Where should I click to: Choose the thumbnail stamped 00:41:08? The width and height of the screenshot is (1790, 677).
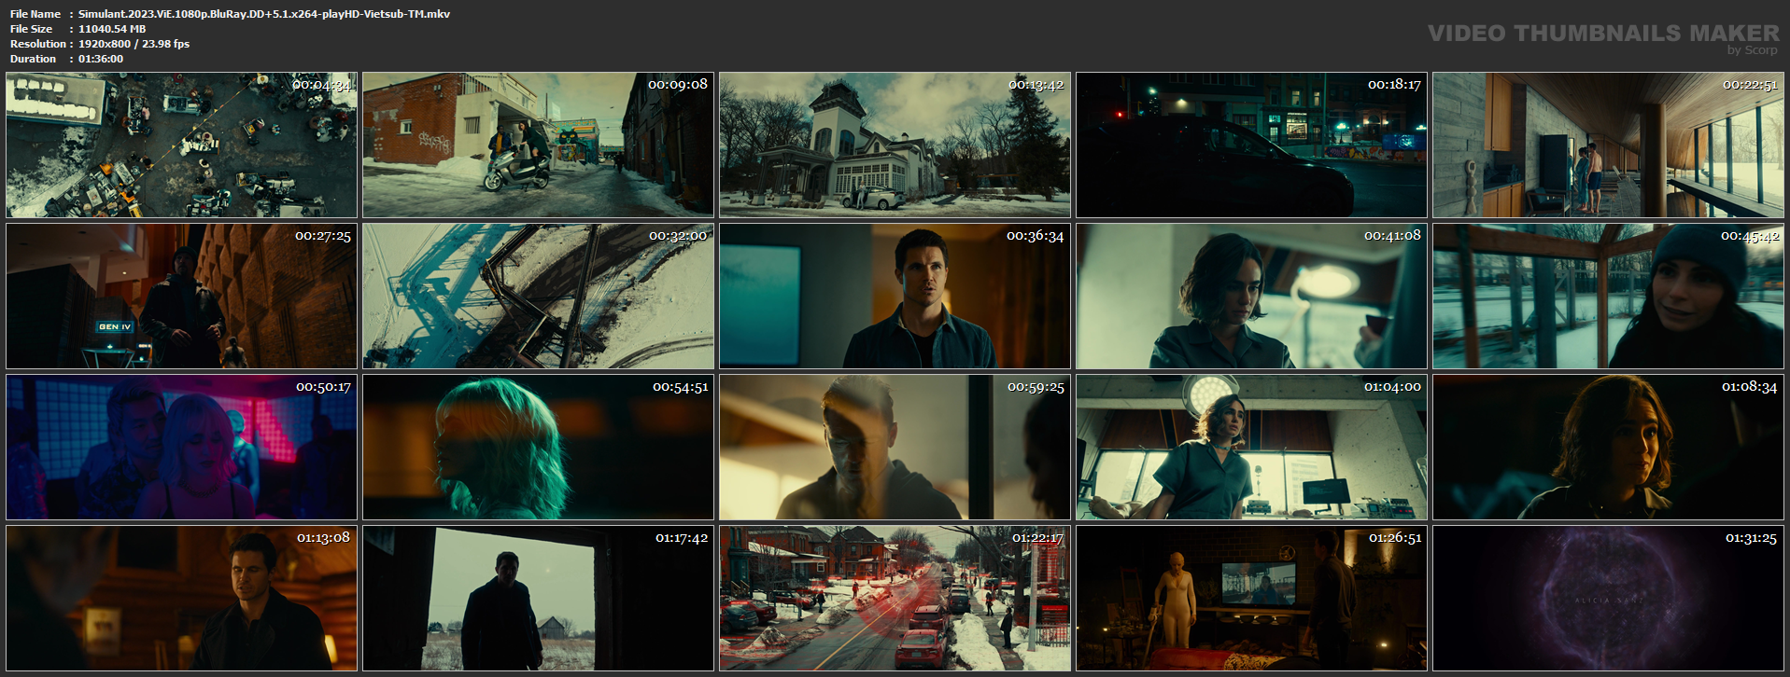coord(1251,297)
